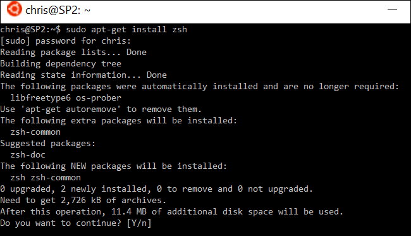
Task: Click the [sudo] password for chris line
Action: [66, 41]
